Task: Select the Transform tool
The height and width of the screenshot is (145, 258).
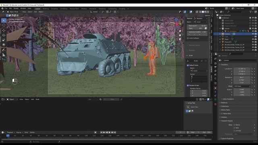Action: coord(4,45)
